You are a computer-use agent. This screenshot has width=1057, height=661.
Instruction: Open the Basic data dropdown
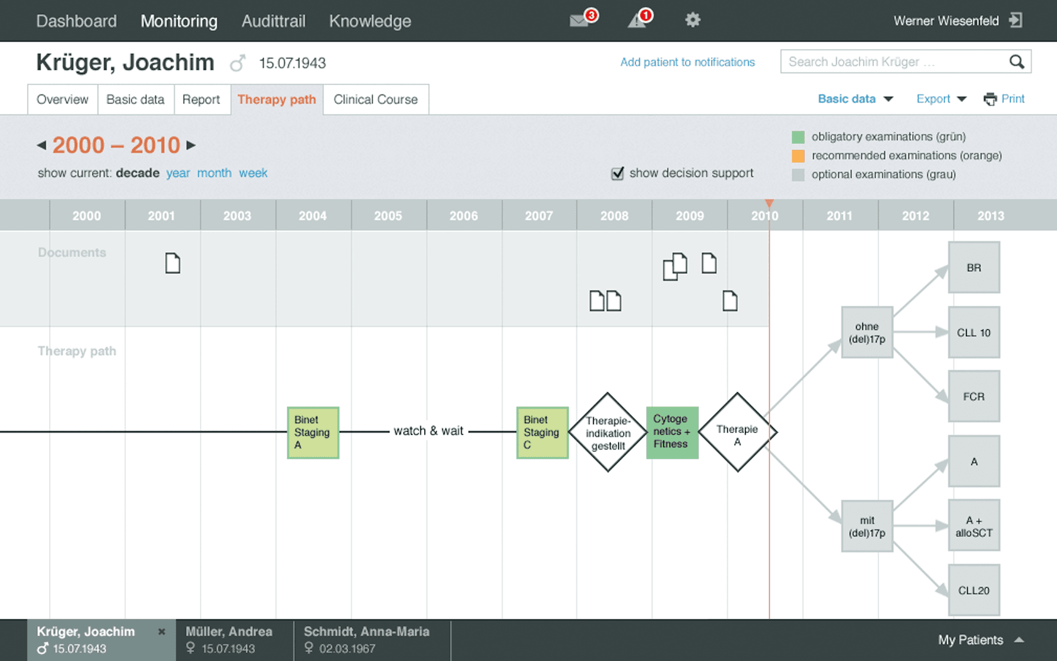(855, 99)
